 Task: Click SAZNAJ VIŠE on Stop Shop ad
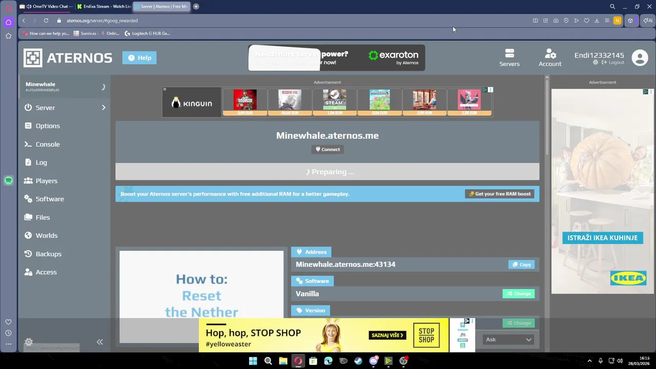387,335
